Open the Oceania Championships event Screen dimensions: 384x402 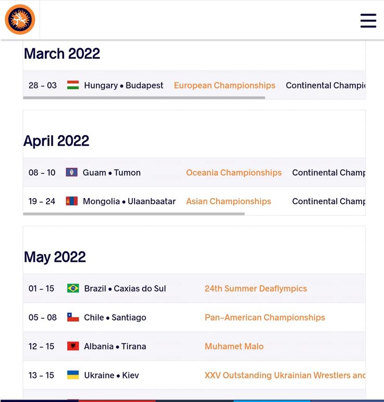point(234,173)
